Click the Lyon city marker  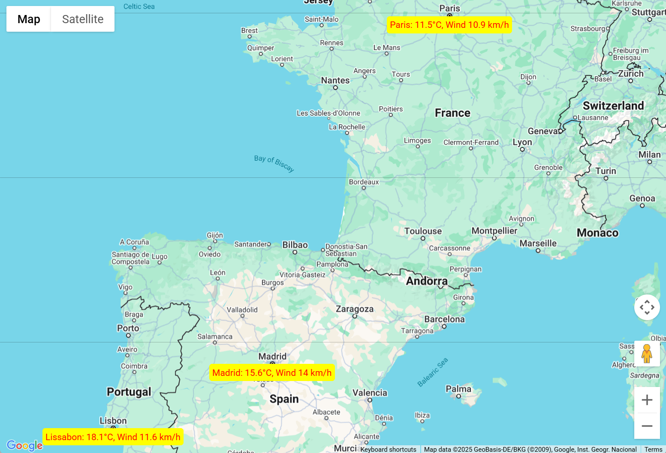[522, 149]
